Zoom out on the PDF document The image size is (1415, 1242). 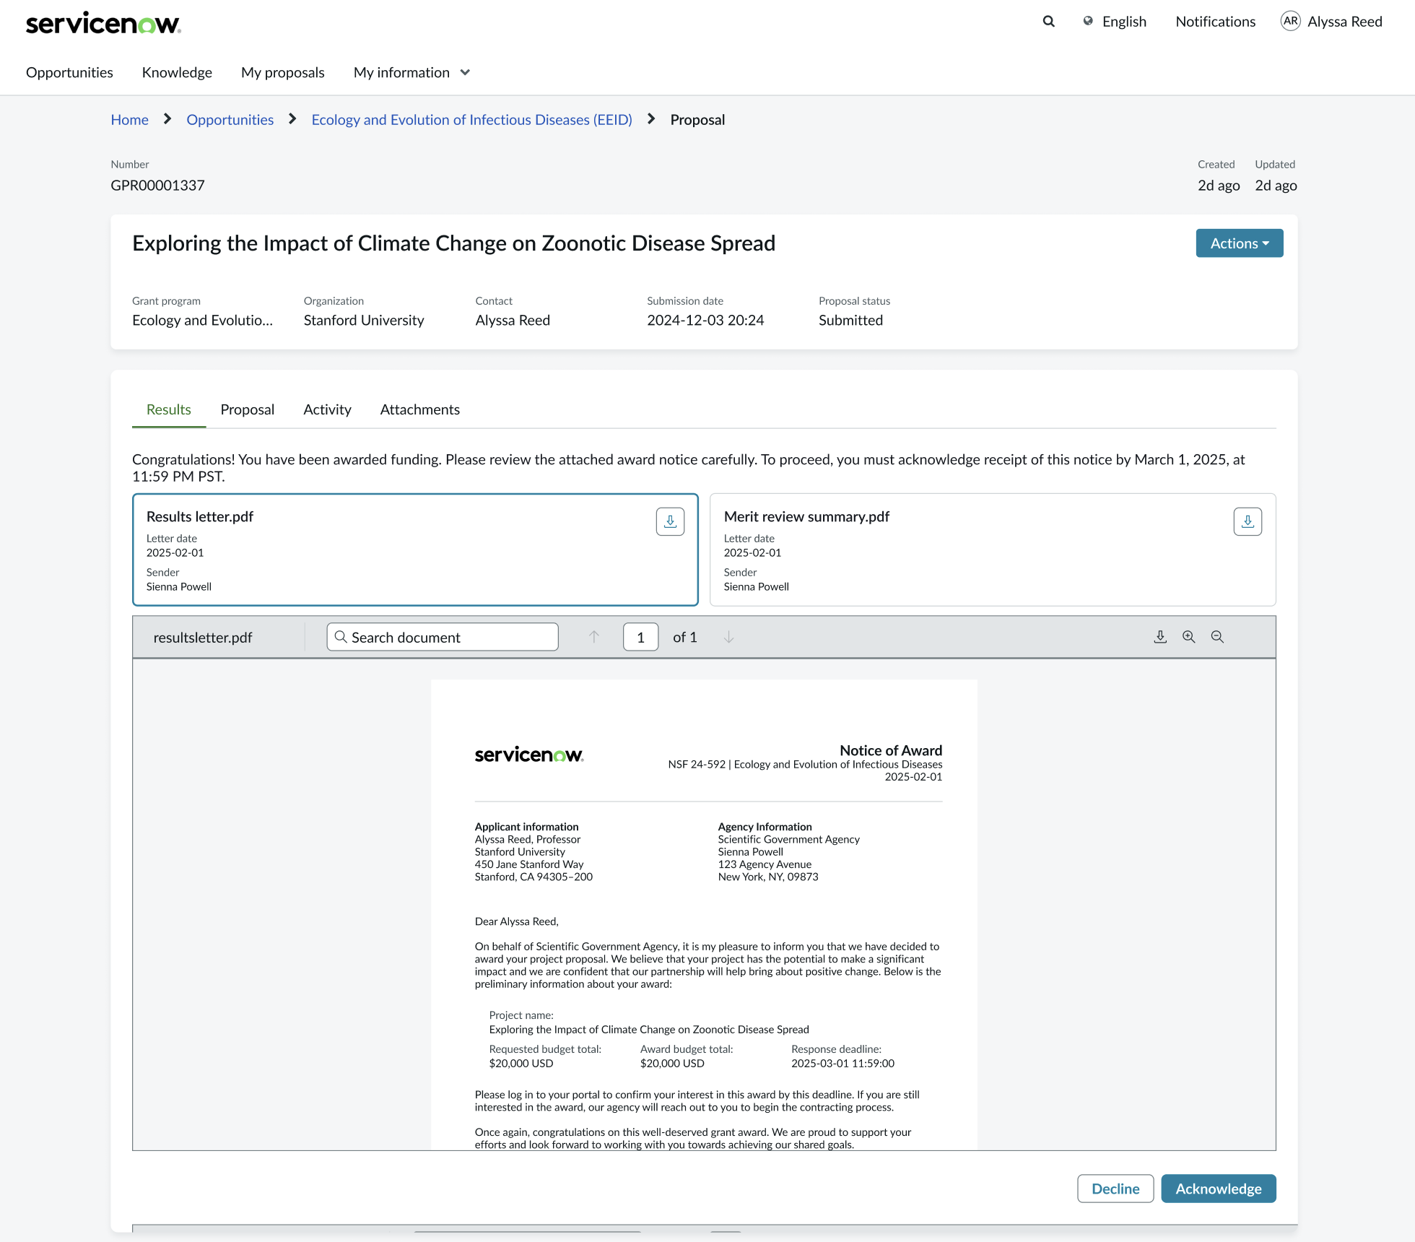(x=1217, y=637)
